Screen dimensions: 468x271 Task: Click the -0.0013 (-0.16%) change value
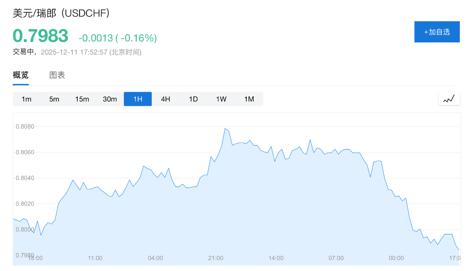[117, 38]
